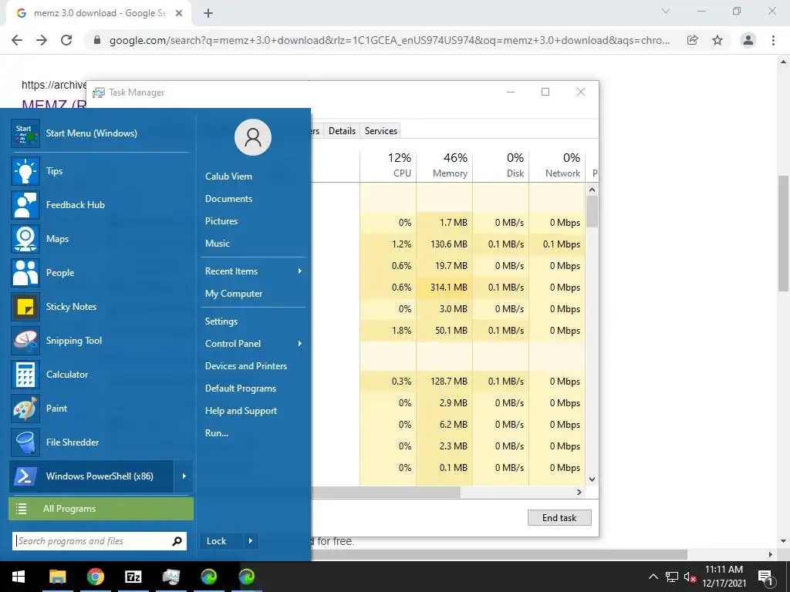Screen dimensions: 790x592
Task: Show hidden tray icons chevron
Action: 653,577
